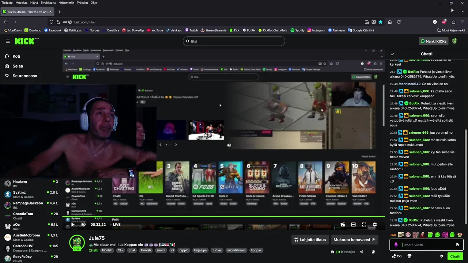Viewport: 468px width, 263px height.
Task: Click the stream progress bar
Action: point(223,217)
